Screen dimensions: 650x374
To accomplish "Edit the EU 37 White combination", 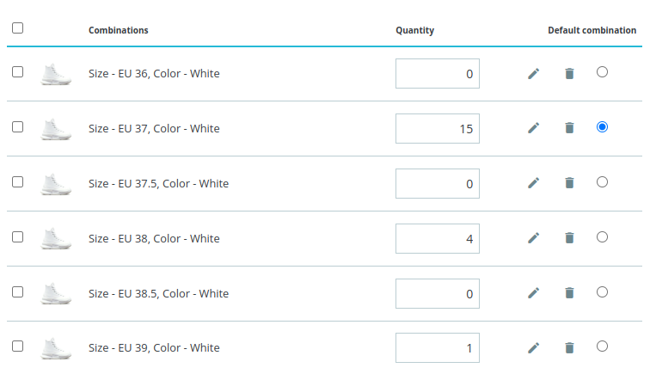I will (534, 128).
